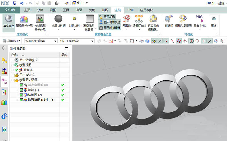
Task: Open assembly navigator sidebar tab
Action: click(4, 60)
